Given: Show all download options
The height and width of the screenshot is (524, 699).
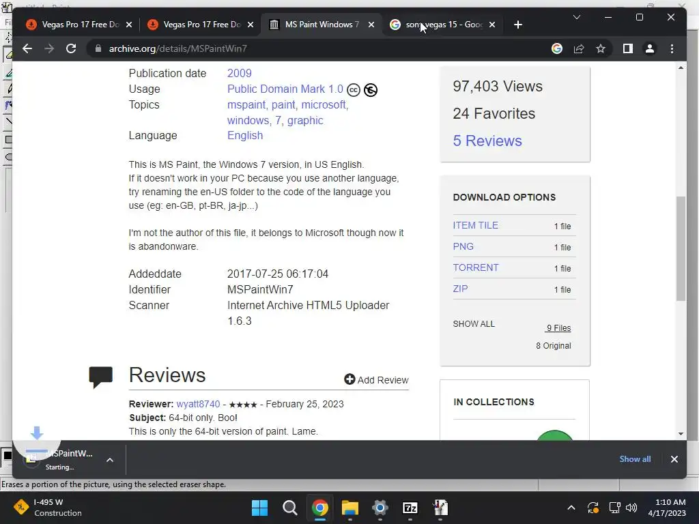Looking at the screenshot, I should click(x=474, y=324).
